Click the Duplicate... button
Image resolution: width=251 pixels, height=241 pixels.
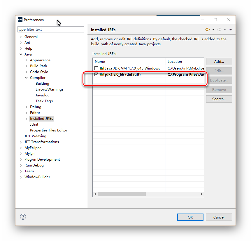coord(219,80)
